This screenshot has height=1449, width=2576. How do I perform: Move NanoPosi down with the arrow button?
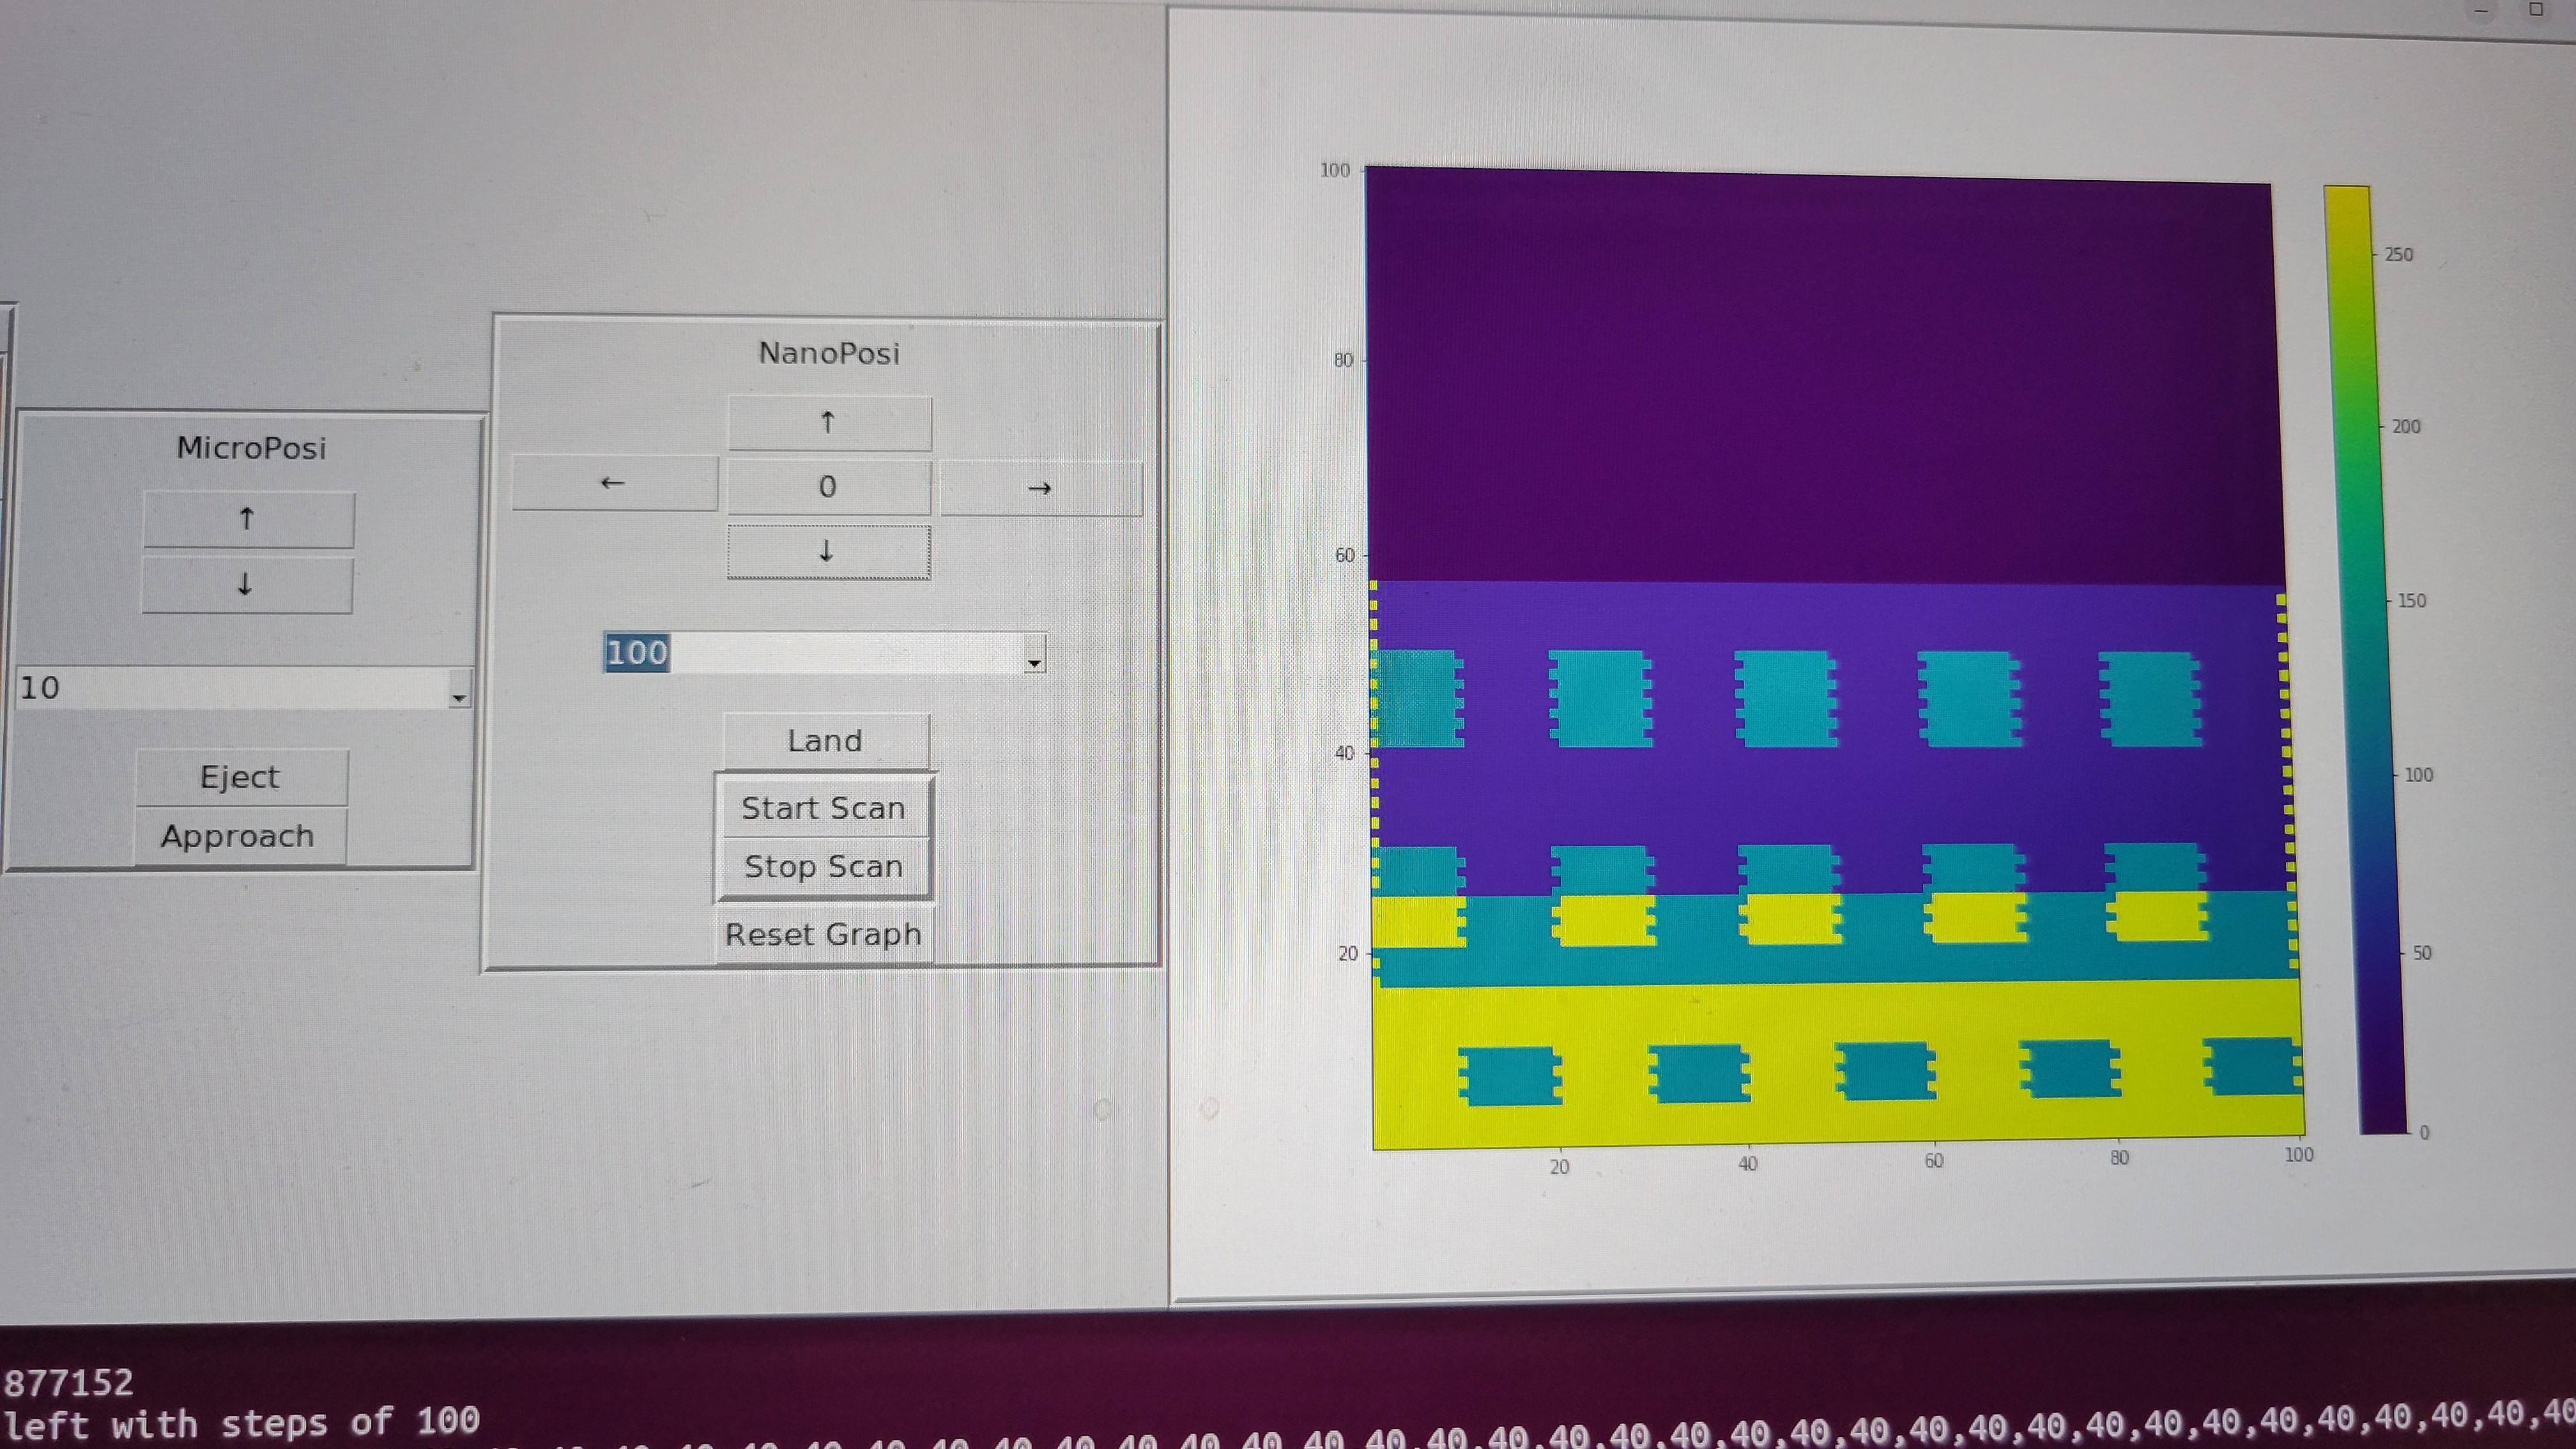coord(828,552)
